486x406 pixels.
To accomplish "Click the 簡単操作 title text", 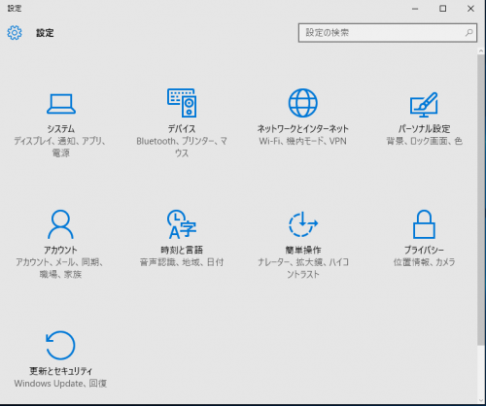I will pyautogui.click(x=303, y=250).
